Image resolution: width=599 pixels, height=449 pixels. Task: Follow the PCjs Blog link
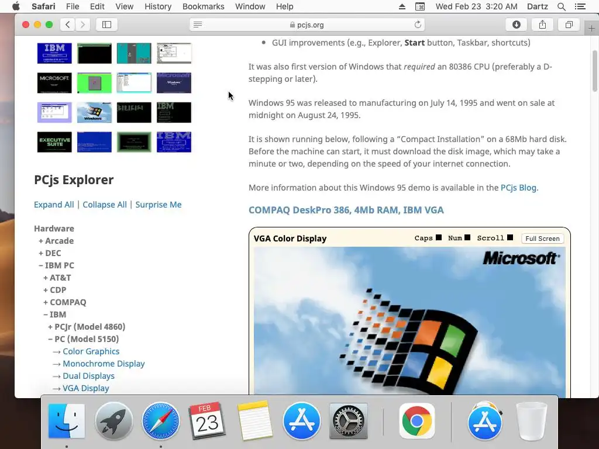[x=518, y=188]
